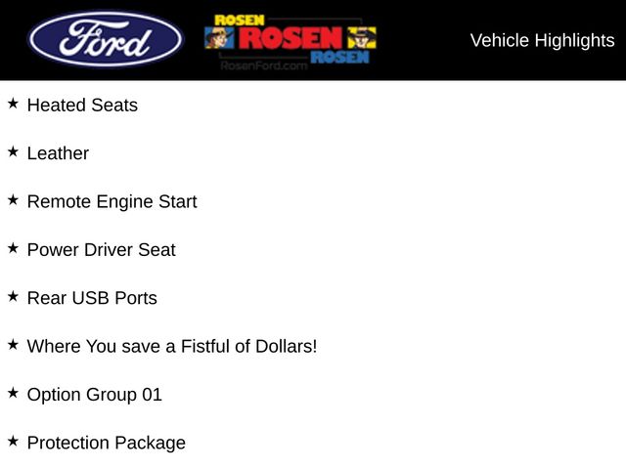
Task: Select the Power Driver Seat item
Action: (101, 250)
